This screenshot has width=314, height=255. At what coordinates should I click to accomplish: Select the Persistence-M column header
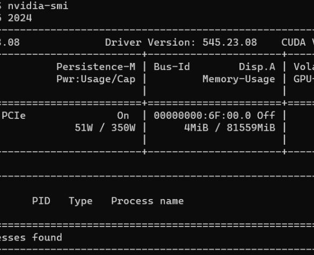(96, 67)
